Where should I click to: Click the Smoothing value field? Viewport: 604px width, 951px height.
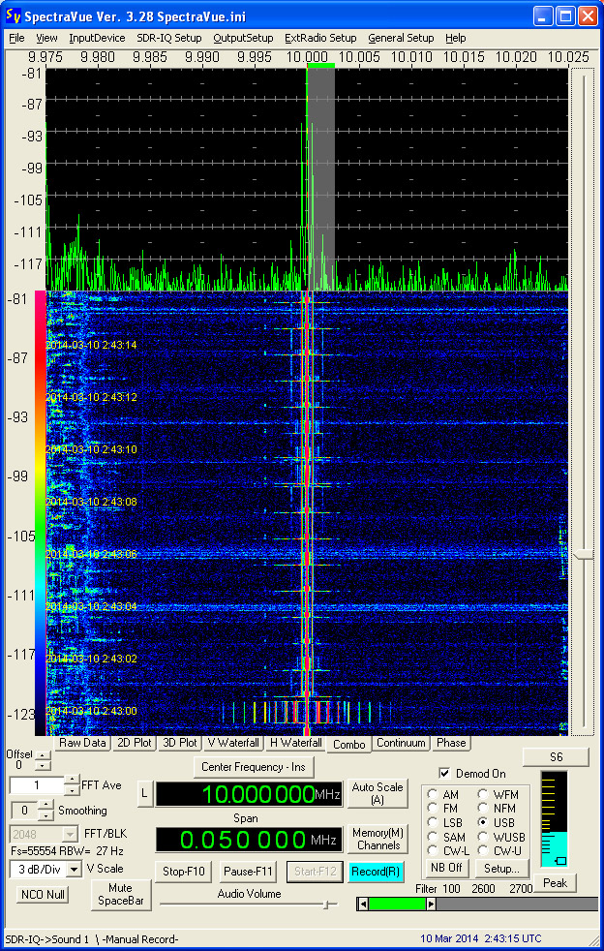[25, 811]
